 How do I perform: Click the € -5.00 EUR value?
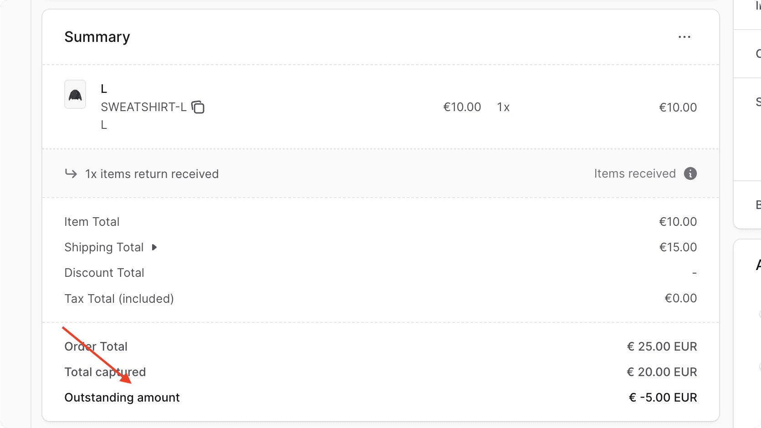[x=663, y=397]
